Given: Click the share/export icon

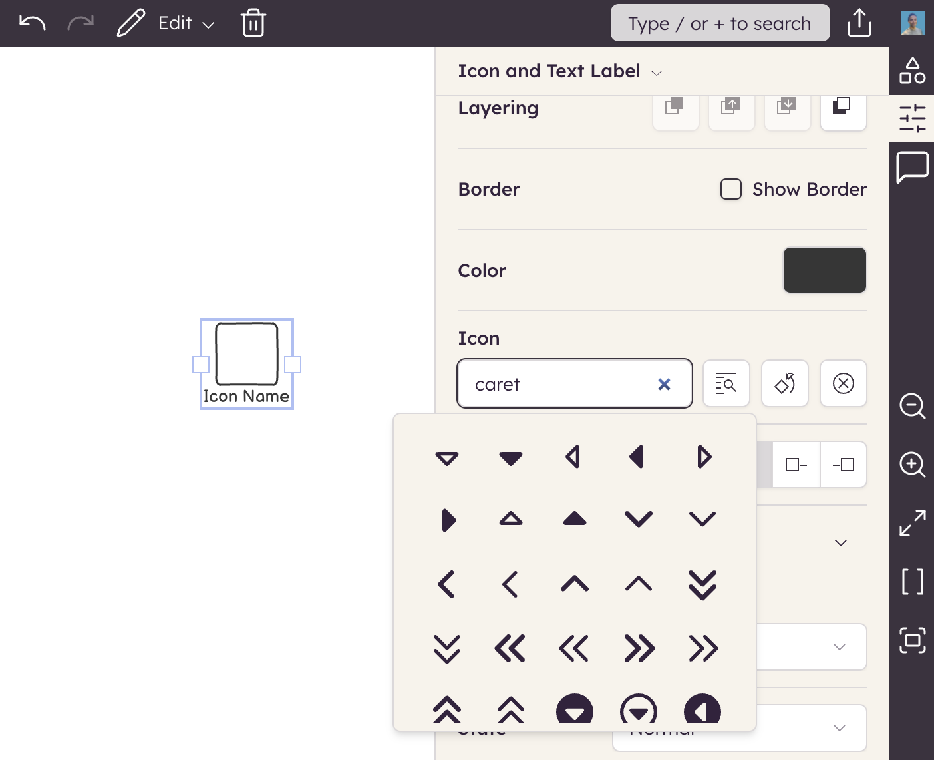Looking at the screenshot, I should [859, 23].
